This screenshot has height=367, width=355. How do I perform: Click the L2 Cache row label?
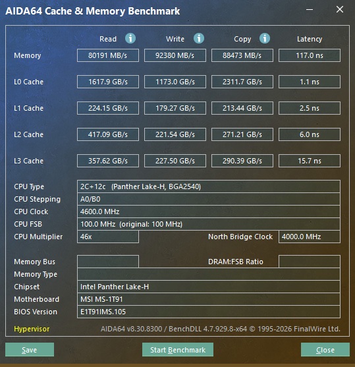[x=28, y=134]
